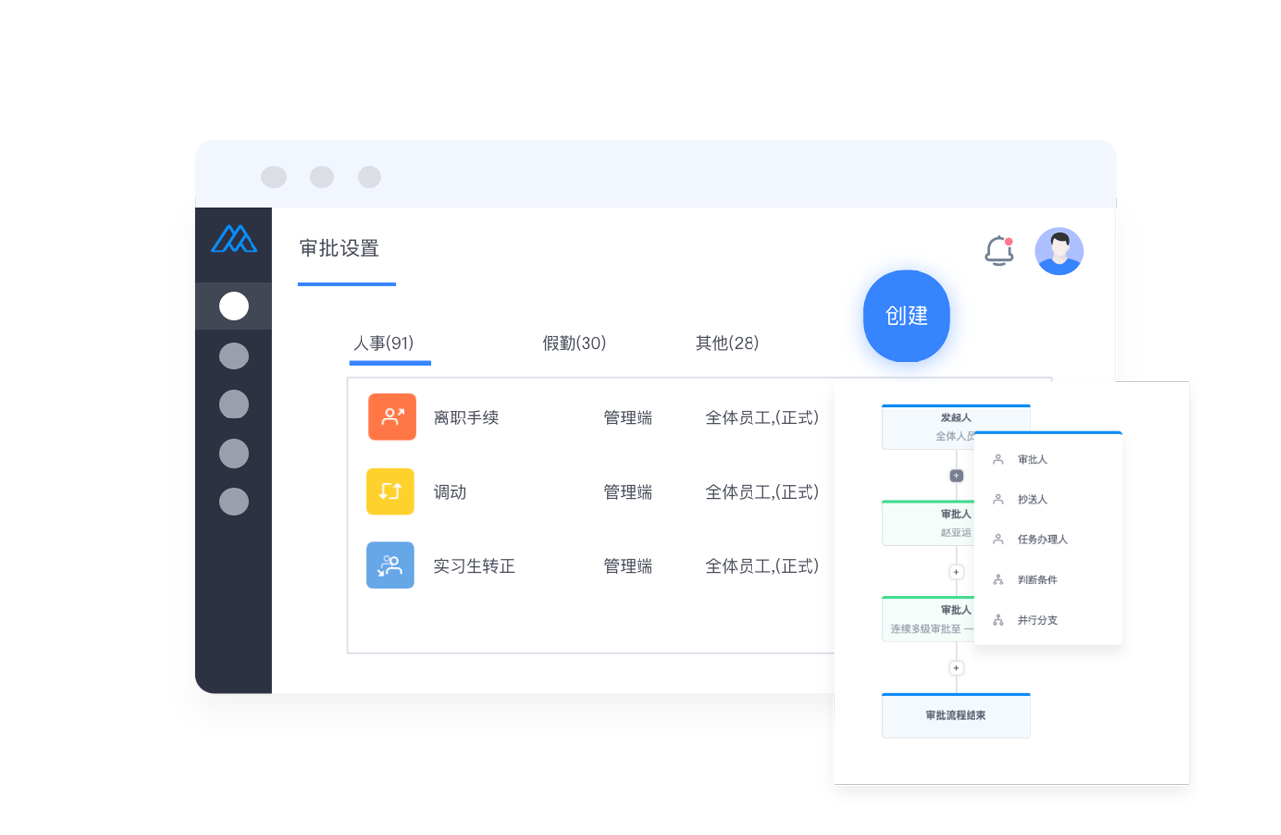
Task: Switch to the 假勤(30) tab
Action: coord(575,343)
